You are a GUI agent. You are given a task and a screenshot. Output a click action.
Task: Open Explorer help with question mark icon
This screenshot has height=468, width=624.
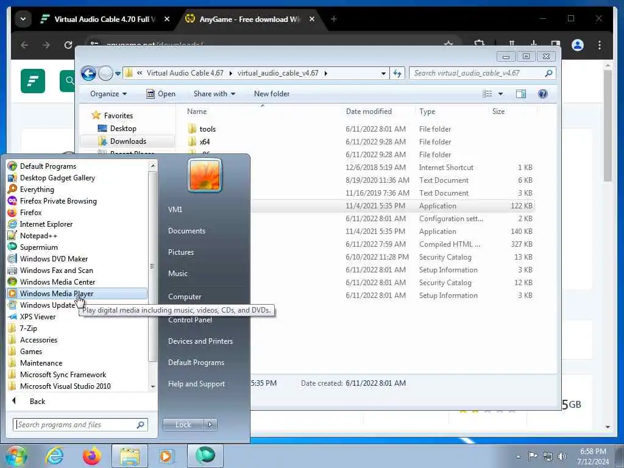click(542, 94)
